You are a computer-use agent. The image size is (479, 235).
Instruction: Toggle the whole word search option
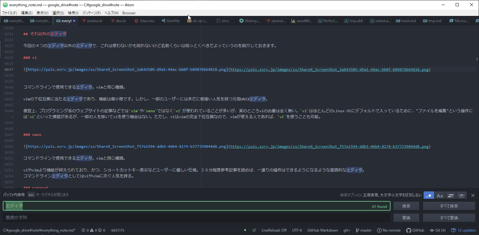pyautogui.click(x=461, y=195)
